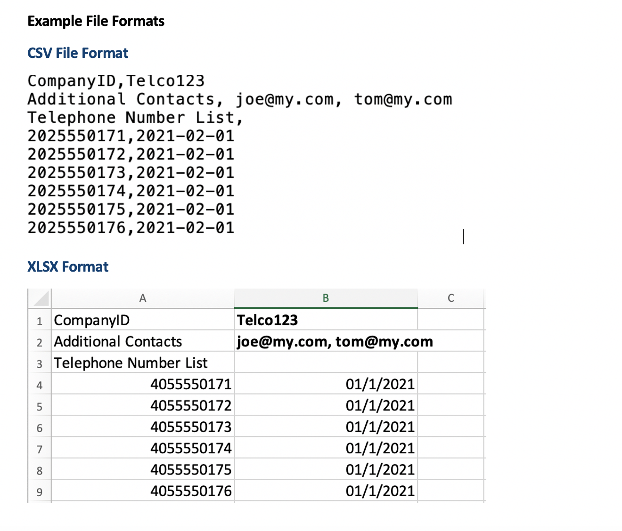The image size is (622, 531).
Task: Select column B header
Action: click(x=326, y=298)
